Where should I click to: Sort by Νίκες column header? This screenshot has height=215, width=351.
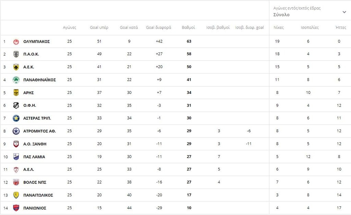point(278,27)
